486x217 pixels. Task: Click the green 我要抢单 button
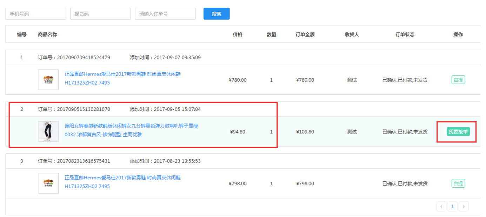(458, 132)
